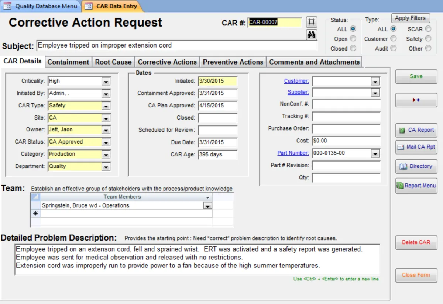Expand the Category dropdown
The height and width of the screenshot is (304, 443).
click(106, 155)
